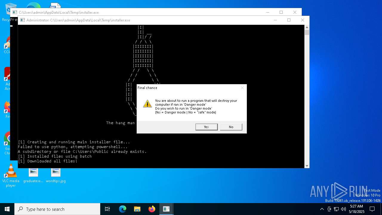
Task: Click 'A subdirectory or file' console line
Action: click(82, 152)
